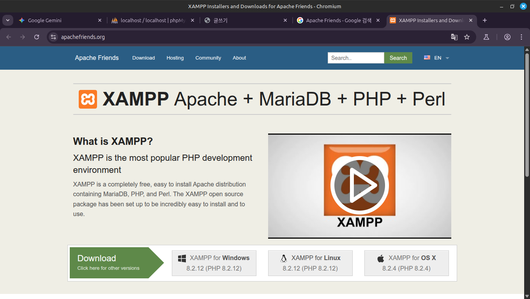Switch to the 글쓰기 tab
This screenshot has width=530, height=299.
pyautogui.click(x=246, y=20)
